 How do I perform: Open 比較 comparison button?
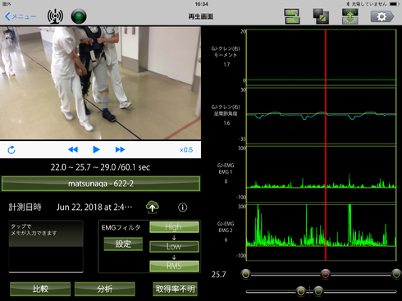point(40,289)
